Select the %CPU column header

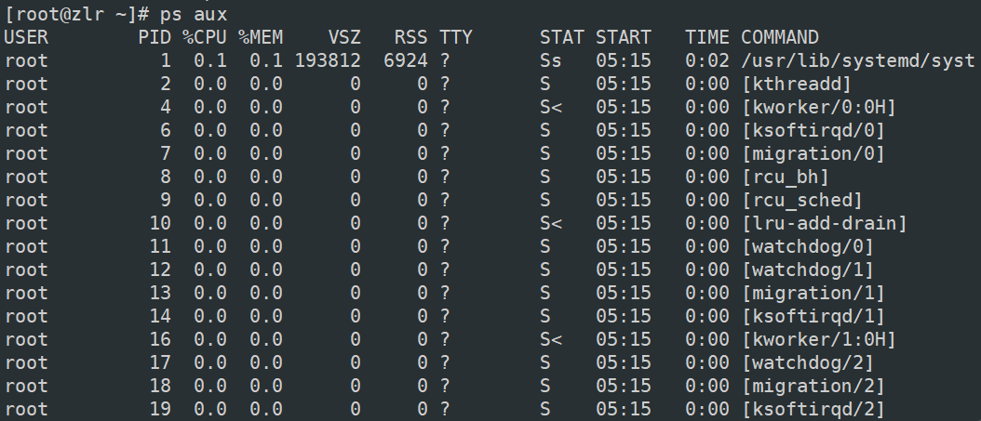(205, 37)
